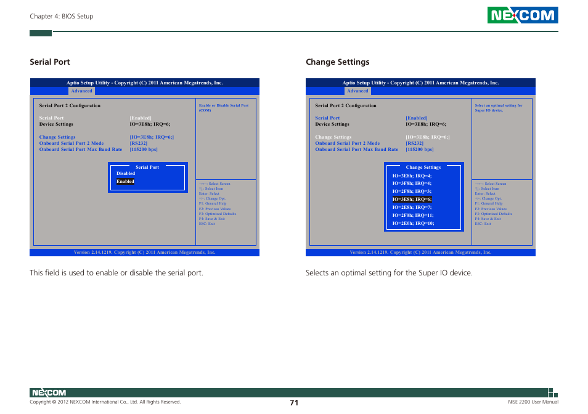Click the [Enabled] value in the right screenshot
The width and height of the screenshot is (588, 414).
click(417, 118)
